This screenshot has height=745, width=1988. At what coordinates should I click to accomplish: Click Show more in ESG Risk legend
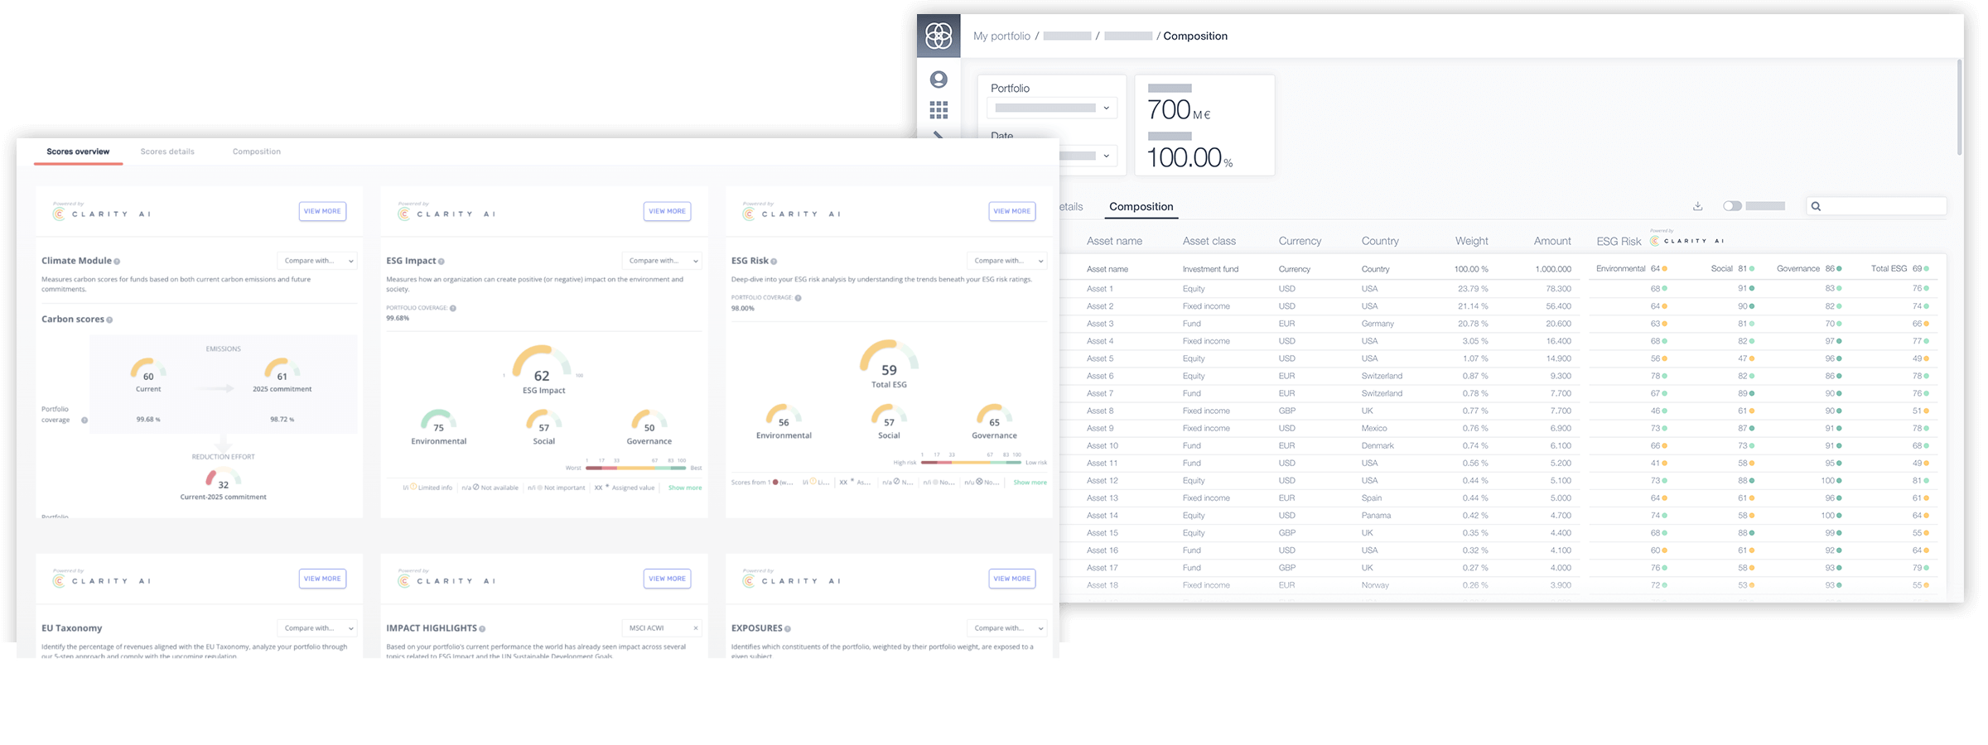1030,483
